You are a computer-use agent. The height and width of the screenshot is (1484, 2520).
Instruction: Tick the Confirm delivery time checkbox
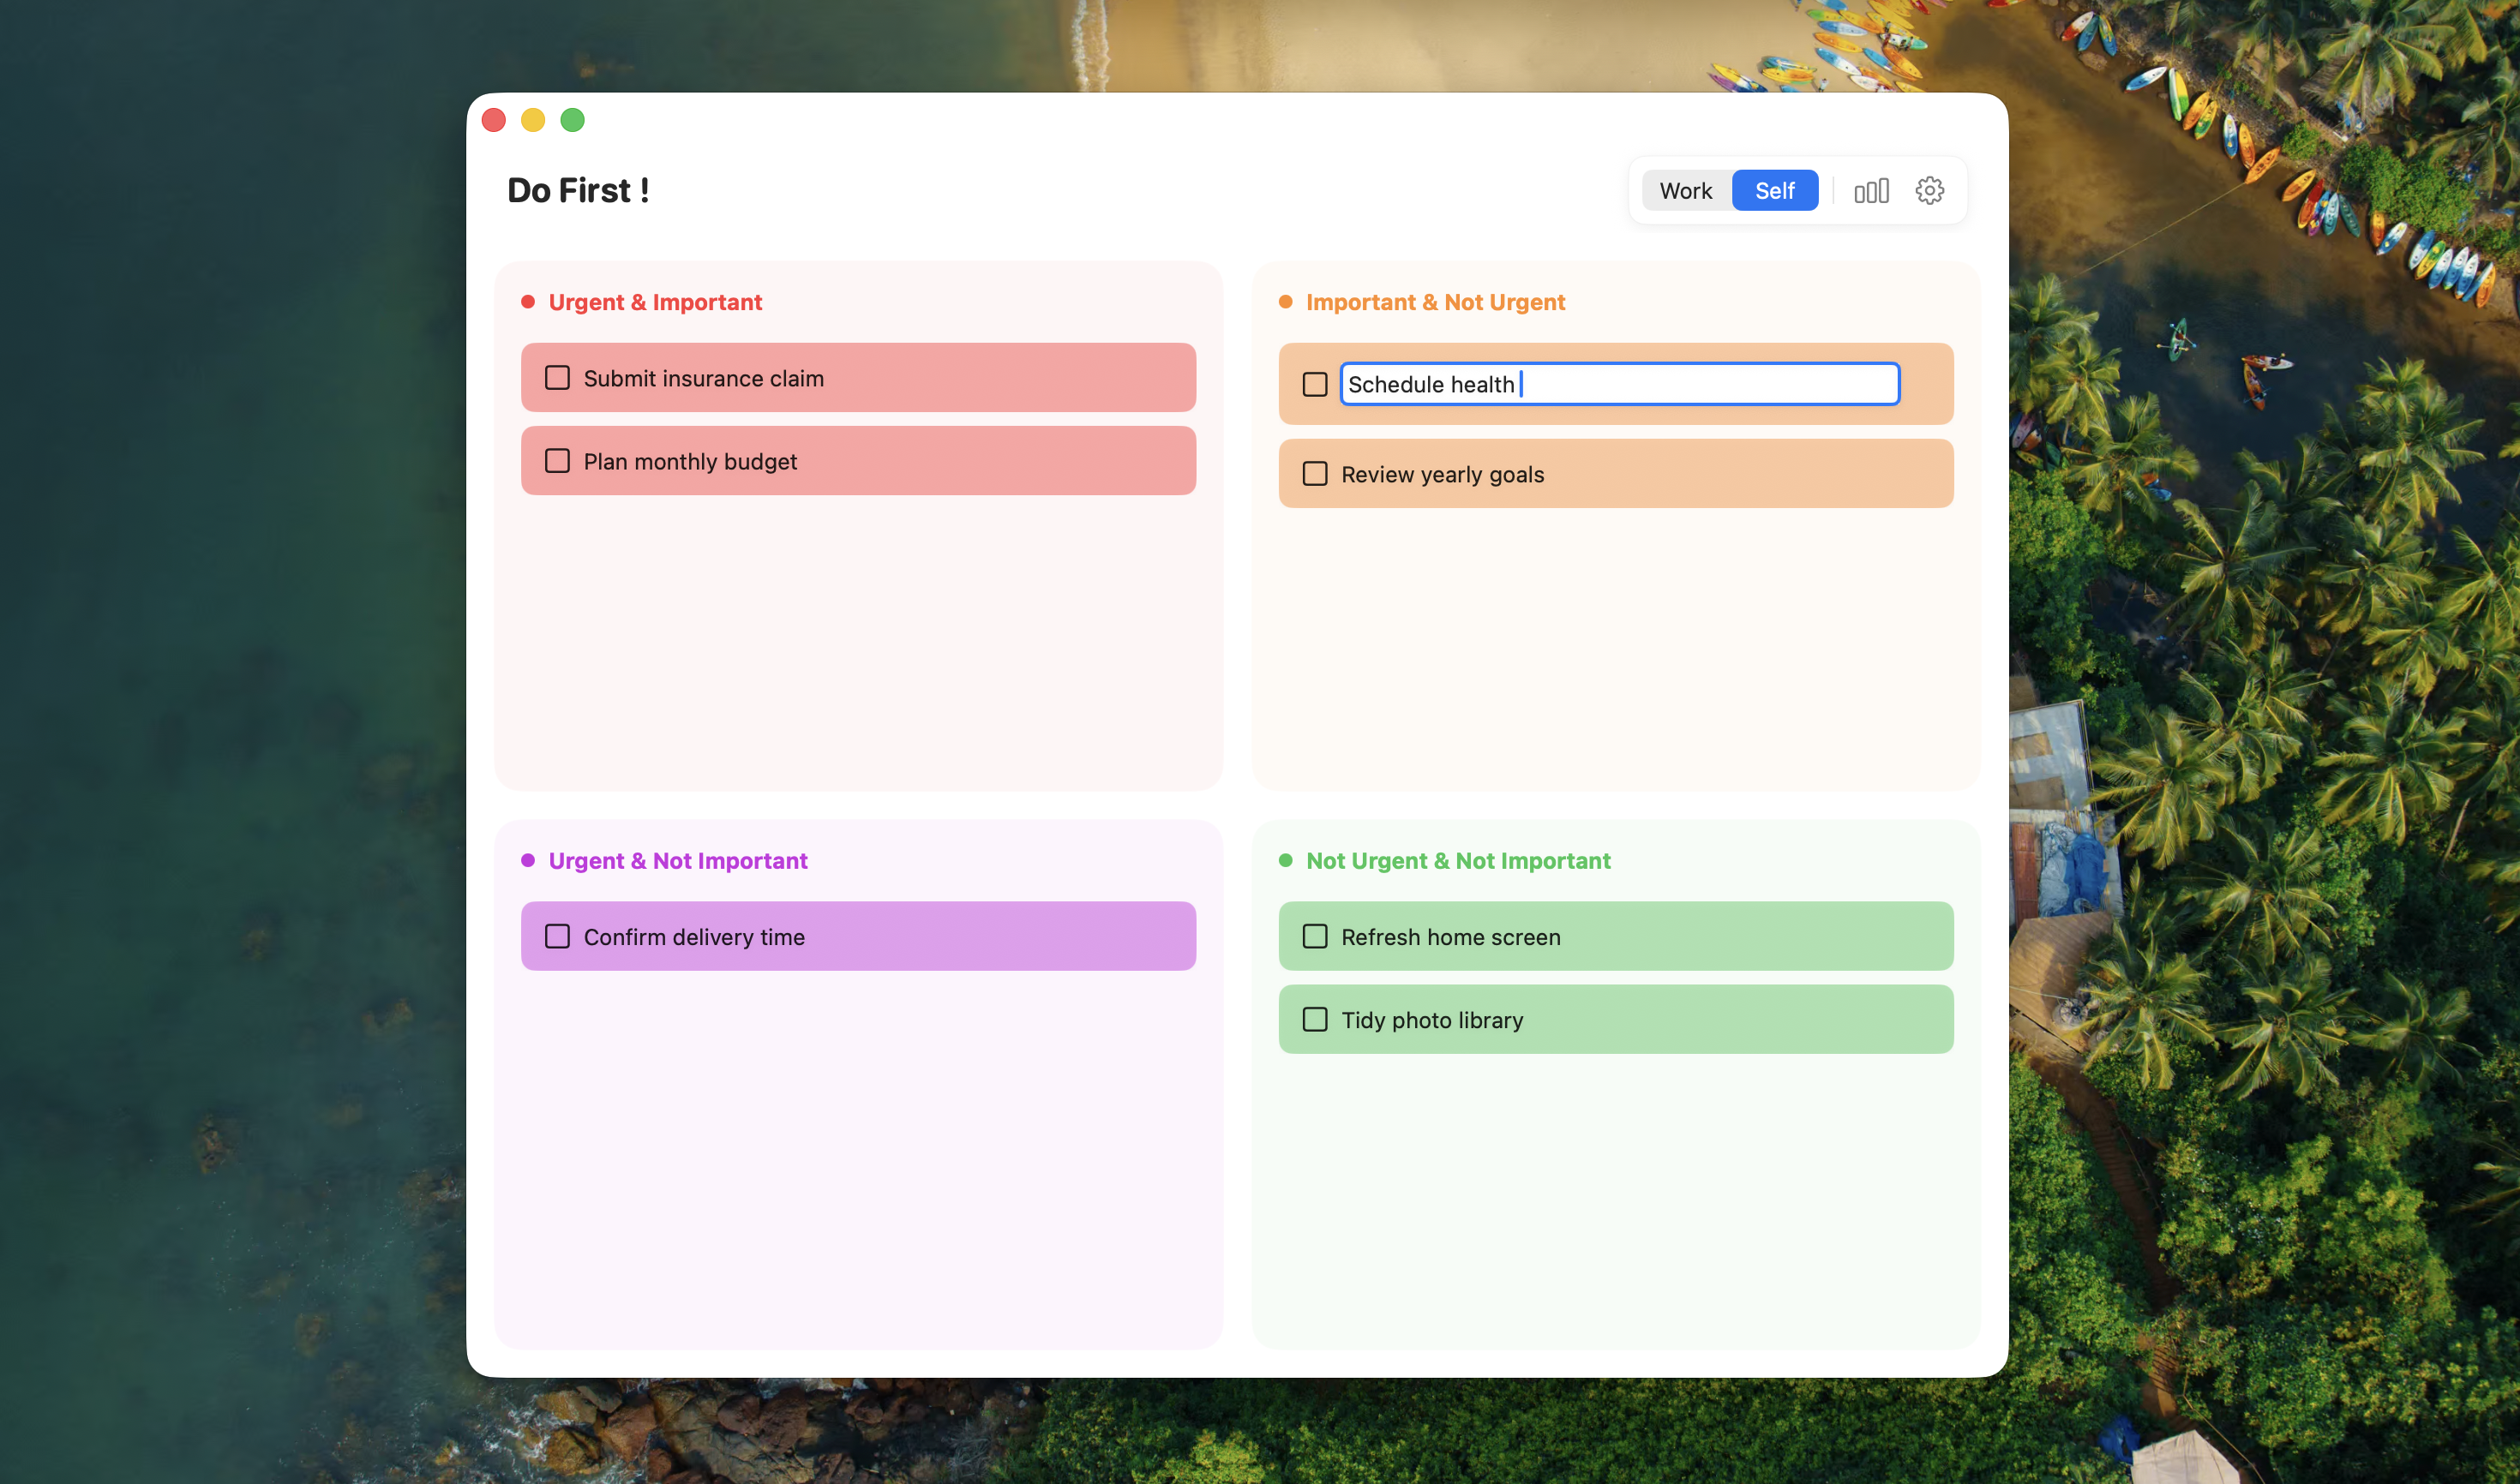click(x=557, y=936)
